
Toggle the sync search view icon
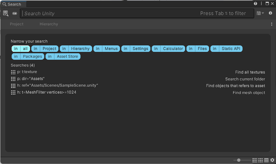click(15, 14)
